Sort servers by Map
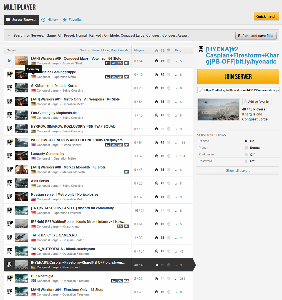282x300 pixels. click(x=114, y=50)
